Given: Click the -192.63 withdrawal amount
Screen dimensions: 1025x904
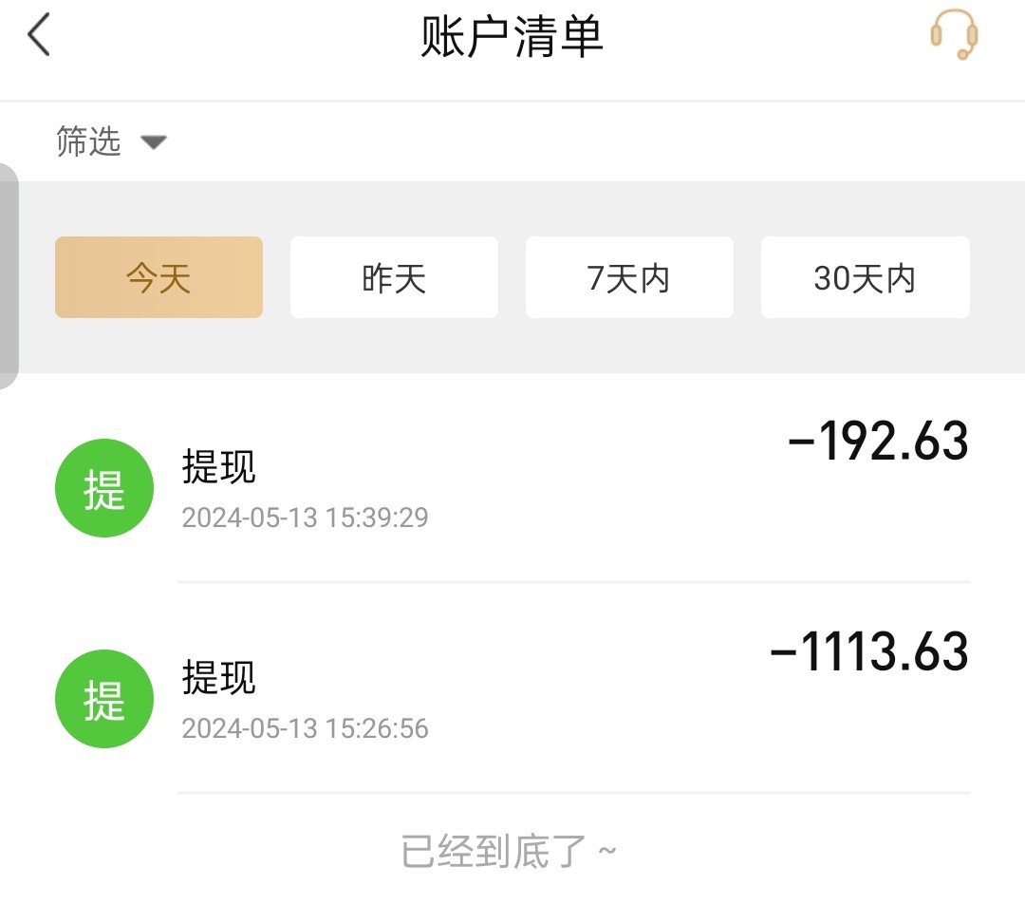Looking at the screenshot, I should click(878, 442).
